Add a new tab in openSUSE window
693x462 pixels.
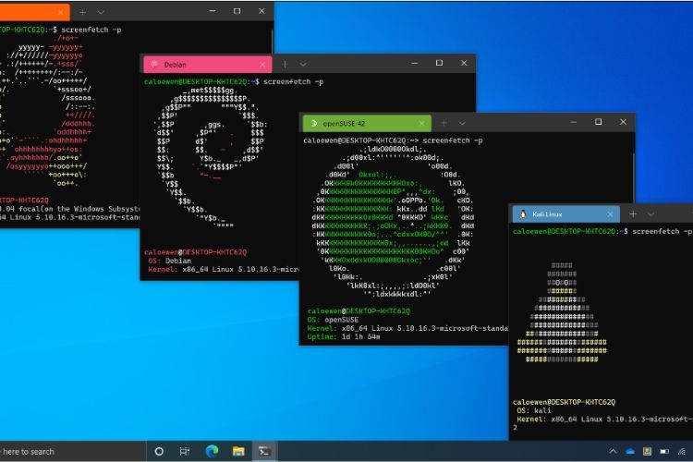(444, 123)
